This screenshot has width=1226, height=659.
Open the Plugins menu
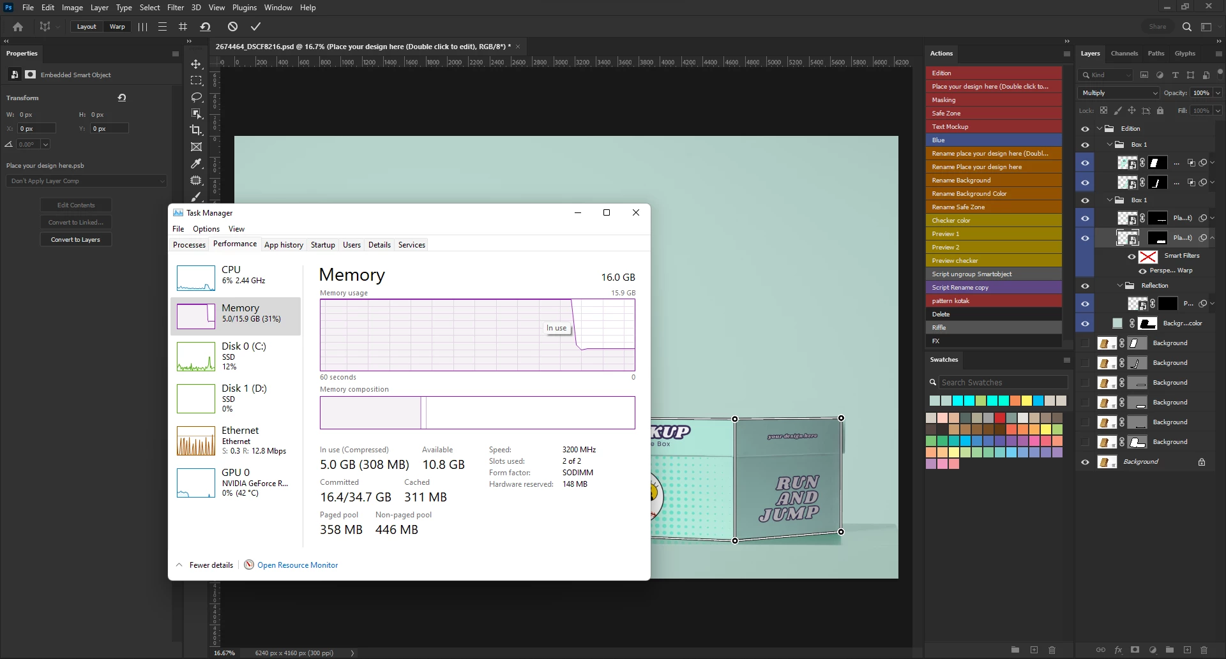245,8
